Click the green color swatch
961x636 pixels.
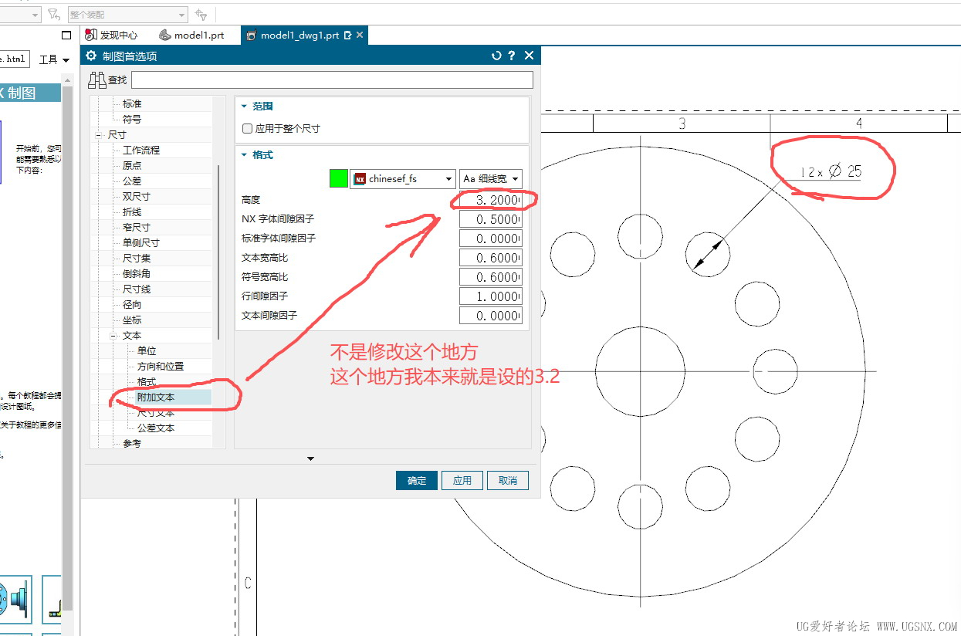(x=339, y=179)
